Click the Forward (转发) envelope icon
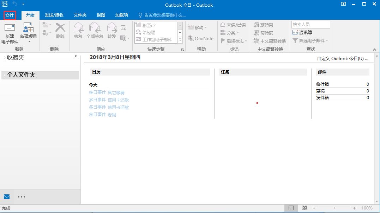The width and height of the screenshot is (380, 213). pyautogui.click(x=112, y=28)
